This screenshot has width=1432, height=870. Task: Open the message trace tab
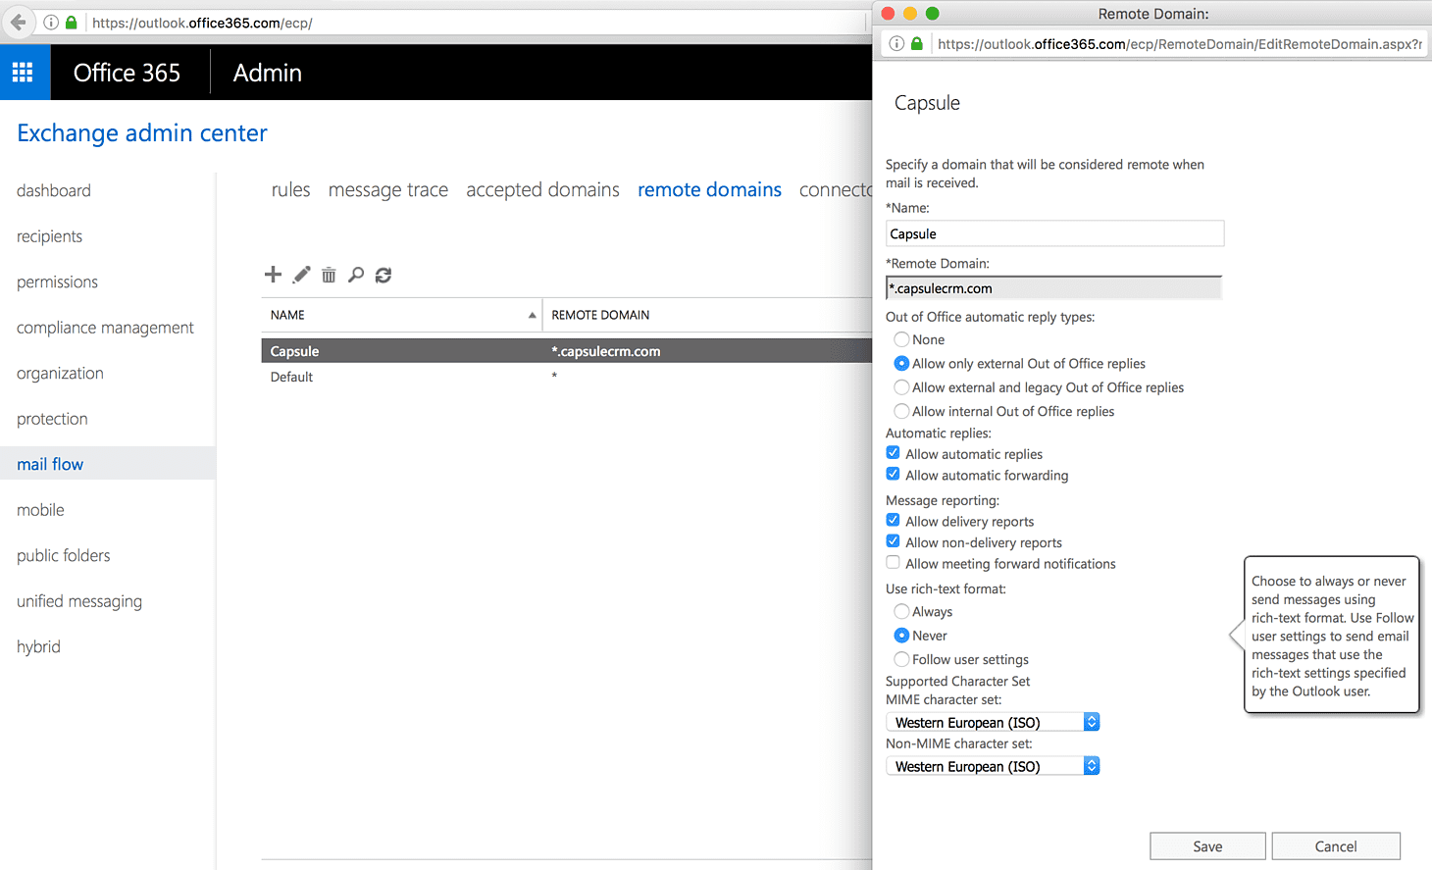pyautogui.click(x=388, y=189)
